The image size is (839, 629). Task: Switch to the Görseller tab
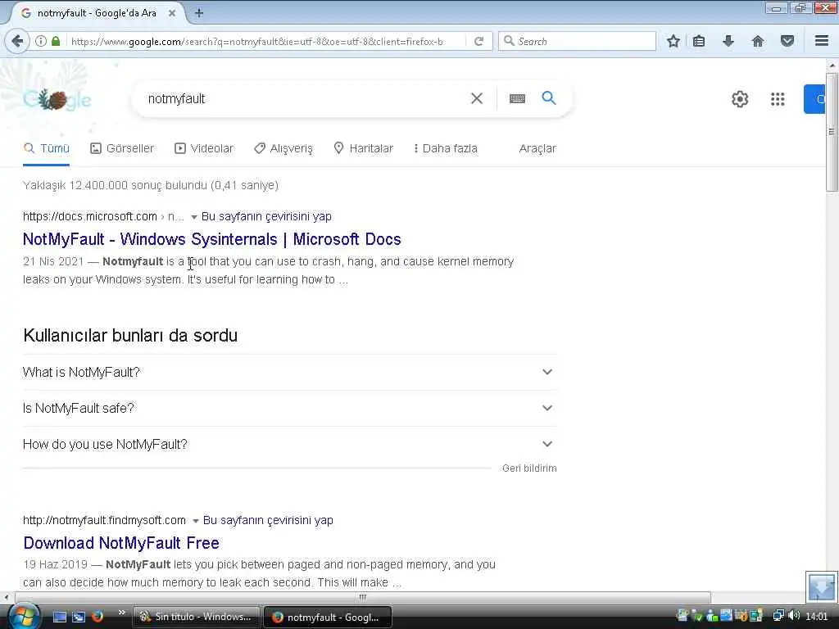pos(122,148)
